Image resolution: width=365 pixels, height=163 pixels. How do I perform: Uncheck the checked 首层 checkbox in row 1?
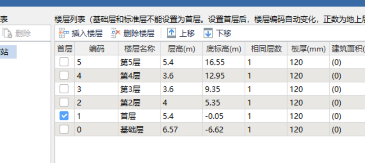tap(64, 116)
